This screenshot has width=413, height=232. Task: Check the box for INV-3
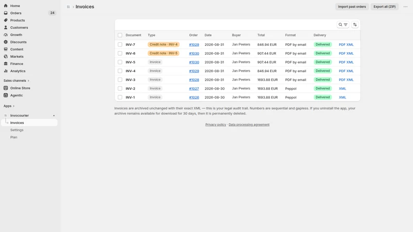coord(120,80)
